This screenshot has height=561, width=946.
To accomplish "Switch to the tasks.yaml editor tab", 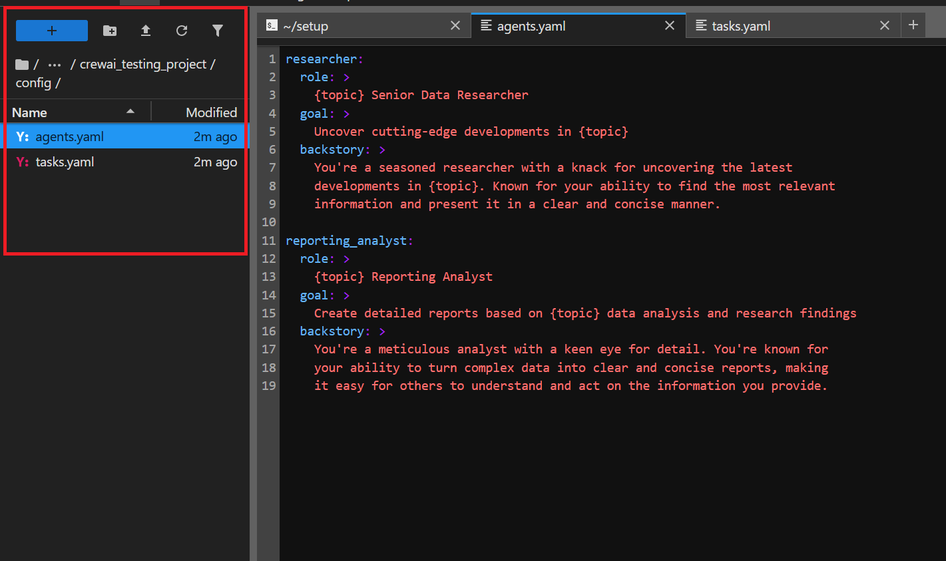I will click(793, 26).
